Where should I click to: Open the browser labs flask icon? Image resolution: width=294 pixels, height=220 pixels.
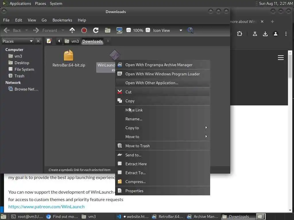tap(255, 34)
